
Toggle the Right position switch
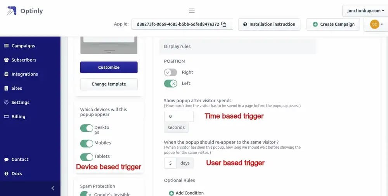tap(170, 72)
